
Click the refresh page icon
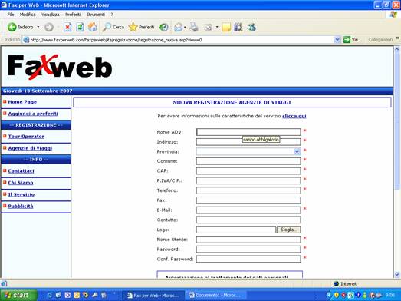[80, 27]
